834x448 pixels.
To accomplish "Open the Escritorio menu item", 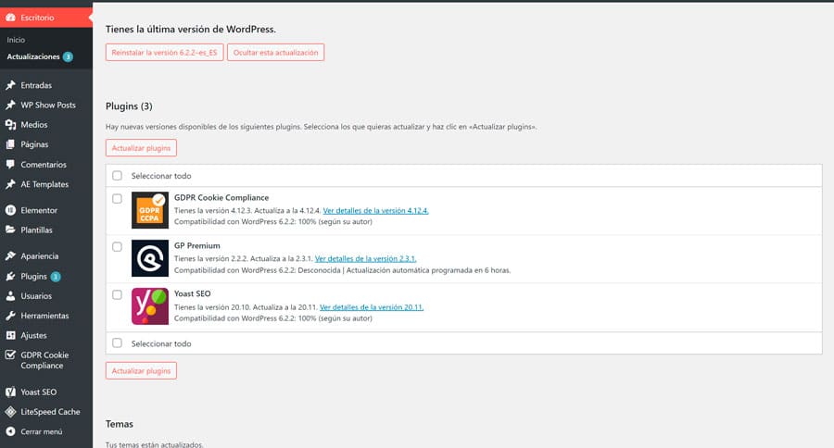I will pyautogui.click(x=46, y=18).
